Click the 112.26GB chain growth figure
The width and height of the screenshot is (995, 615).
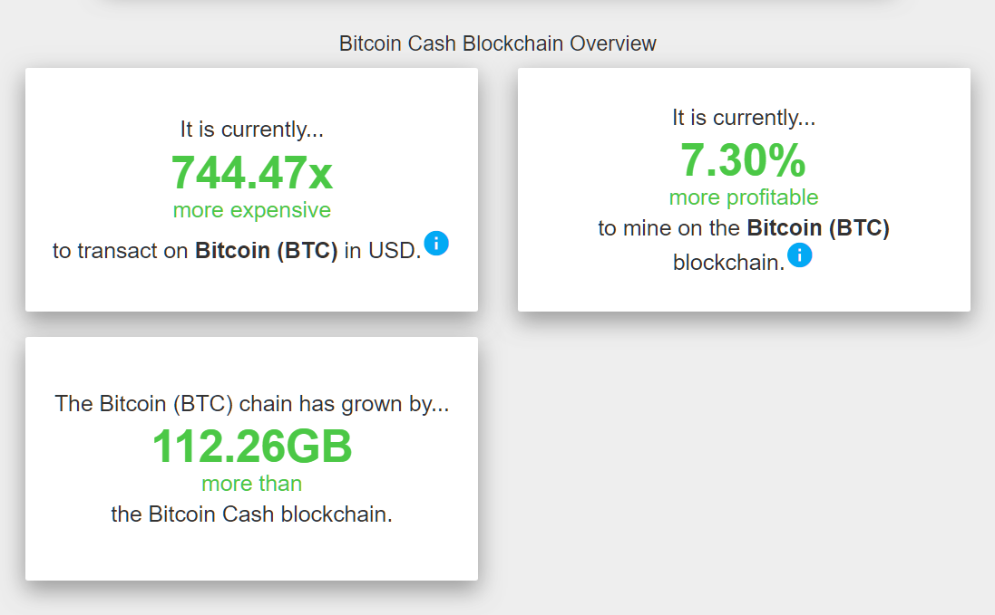tap(252, 446)
